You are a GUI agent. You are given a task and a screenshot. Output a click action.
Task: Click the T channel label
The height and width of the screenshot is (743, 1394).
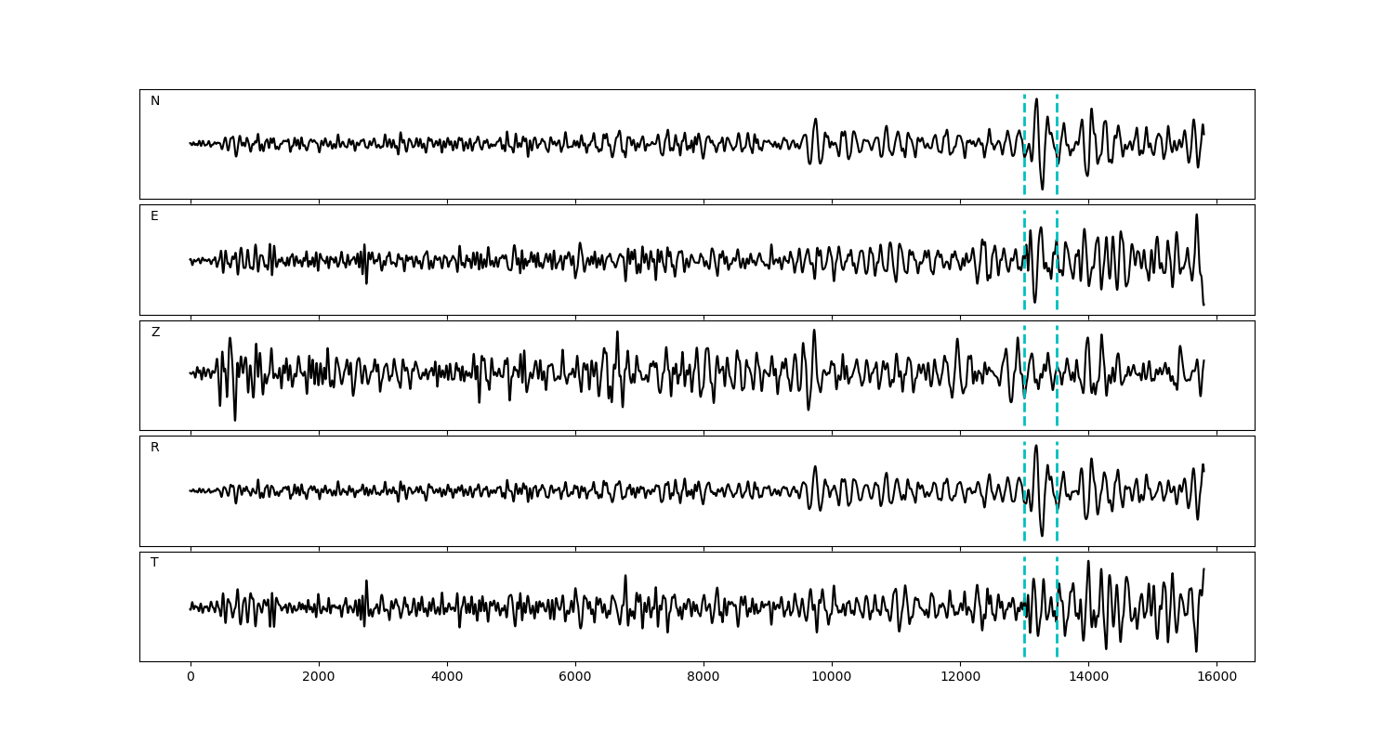(154, 563)
